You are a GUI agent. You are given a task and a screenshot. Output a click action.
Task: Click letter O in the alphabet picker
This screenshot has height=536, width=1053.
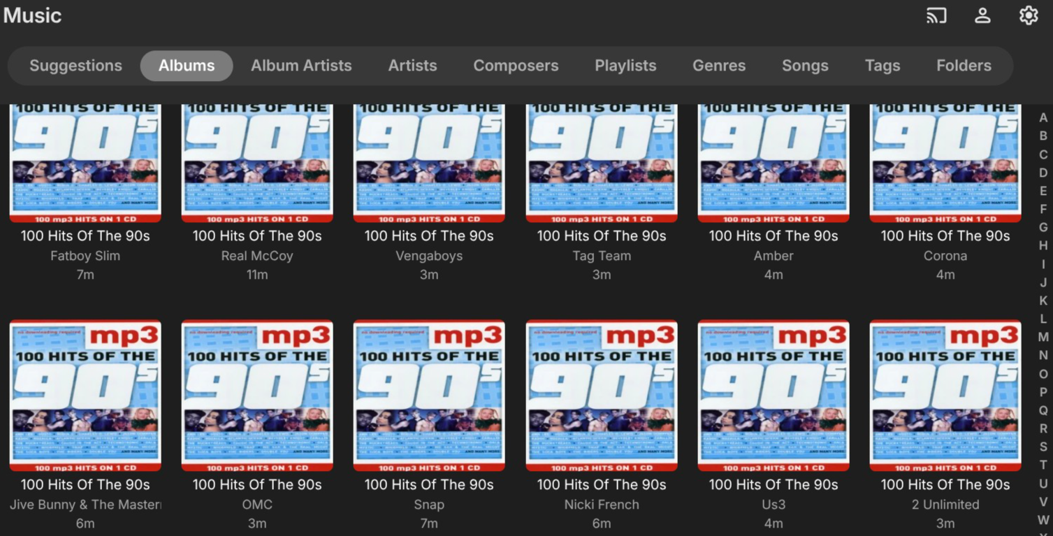[x=1043, y=374]
